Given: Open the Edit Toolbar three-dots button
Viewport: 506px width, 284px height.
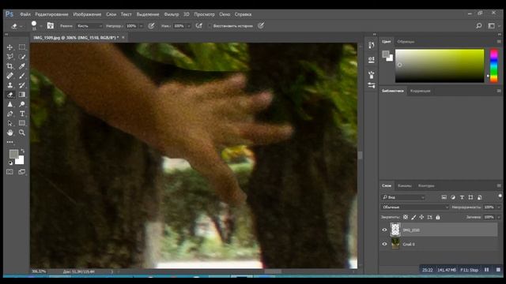Looking at the screenshot, I should [x=10, y=142].
